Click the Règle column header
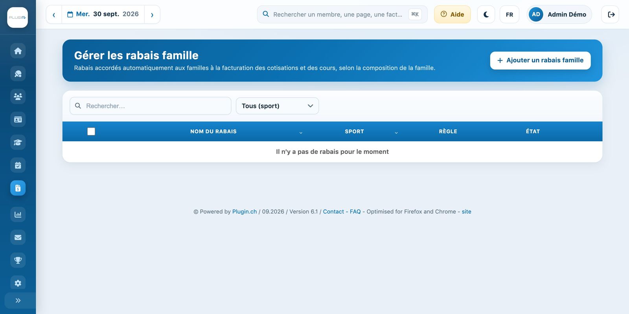Screen dimensions: 629x314 (x=448, y=131)
